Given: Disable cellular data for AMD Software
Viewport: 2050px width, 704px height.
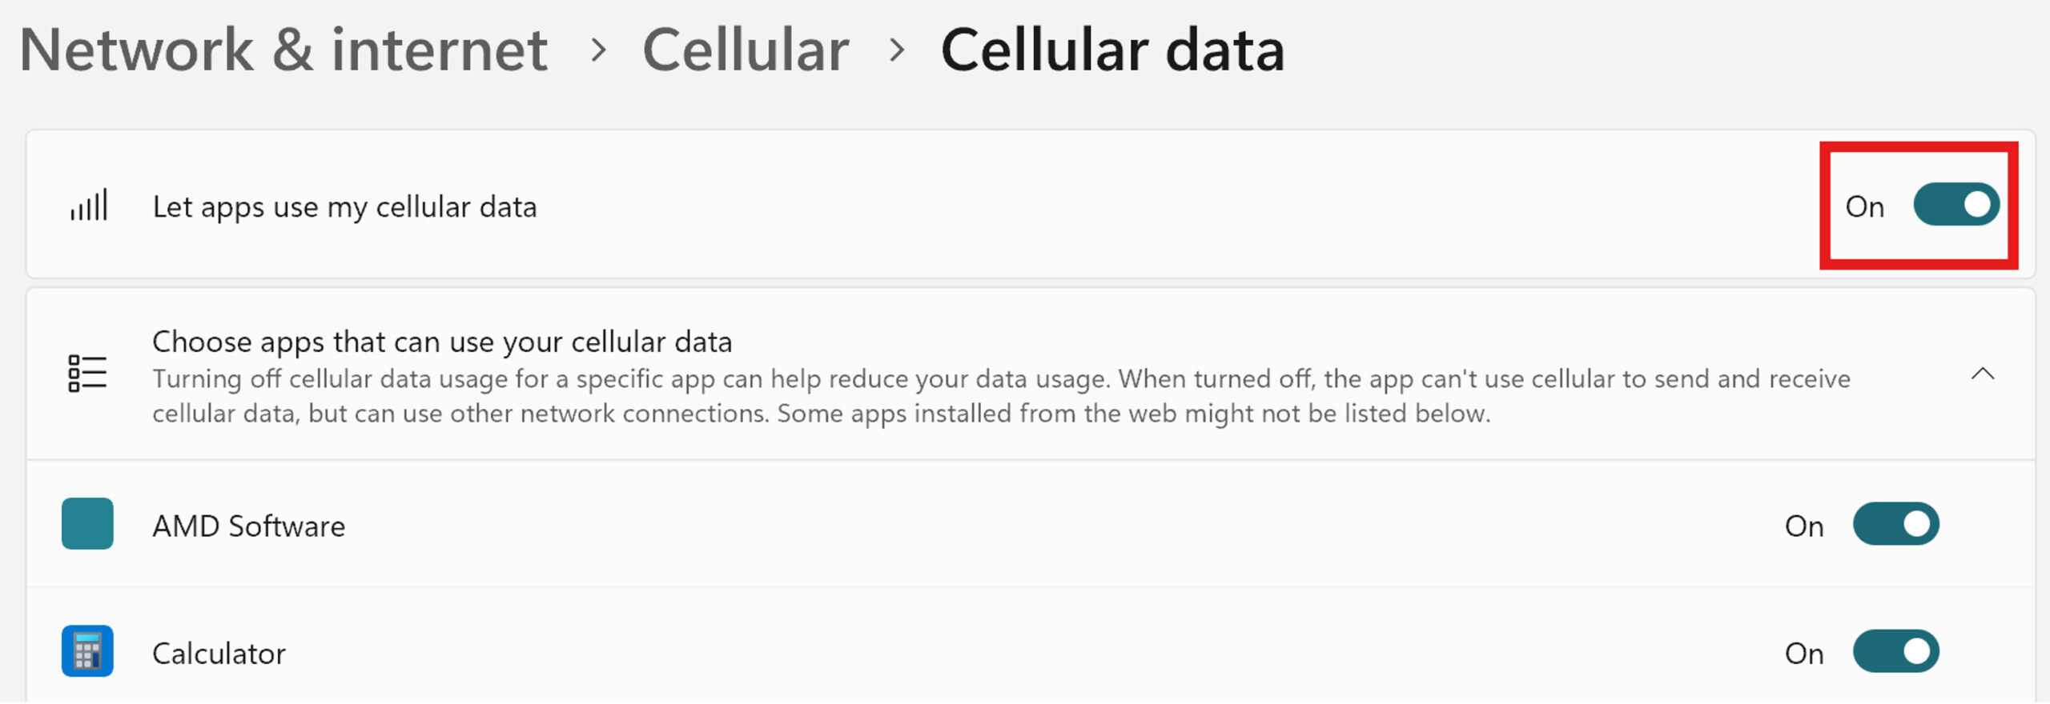Looking at the screenshot, I should (x=1895, y=524).
